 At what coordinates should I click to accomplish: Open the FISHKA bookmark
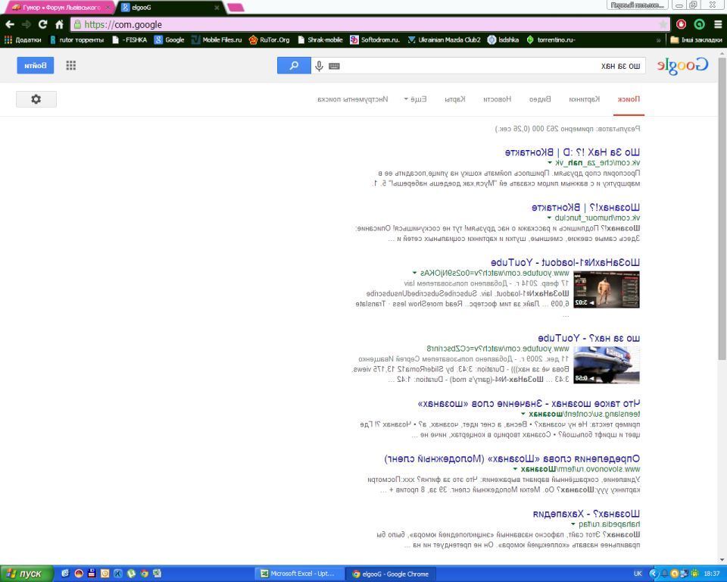(x=129, y=40)
